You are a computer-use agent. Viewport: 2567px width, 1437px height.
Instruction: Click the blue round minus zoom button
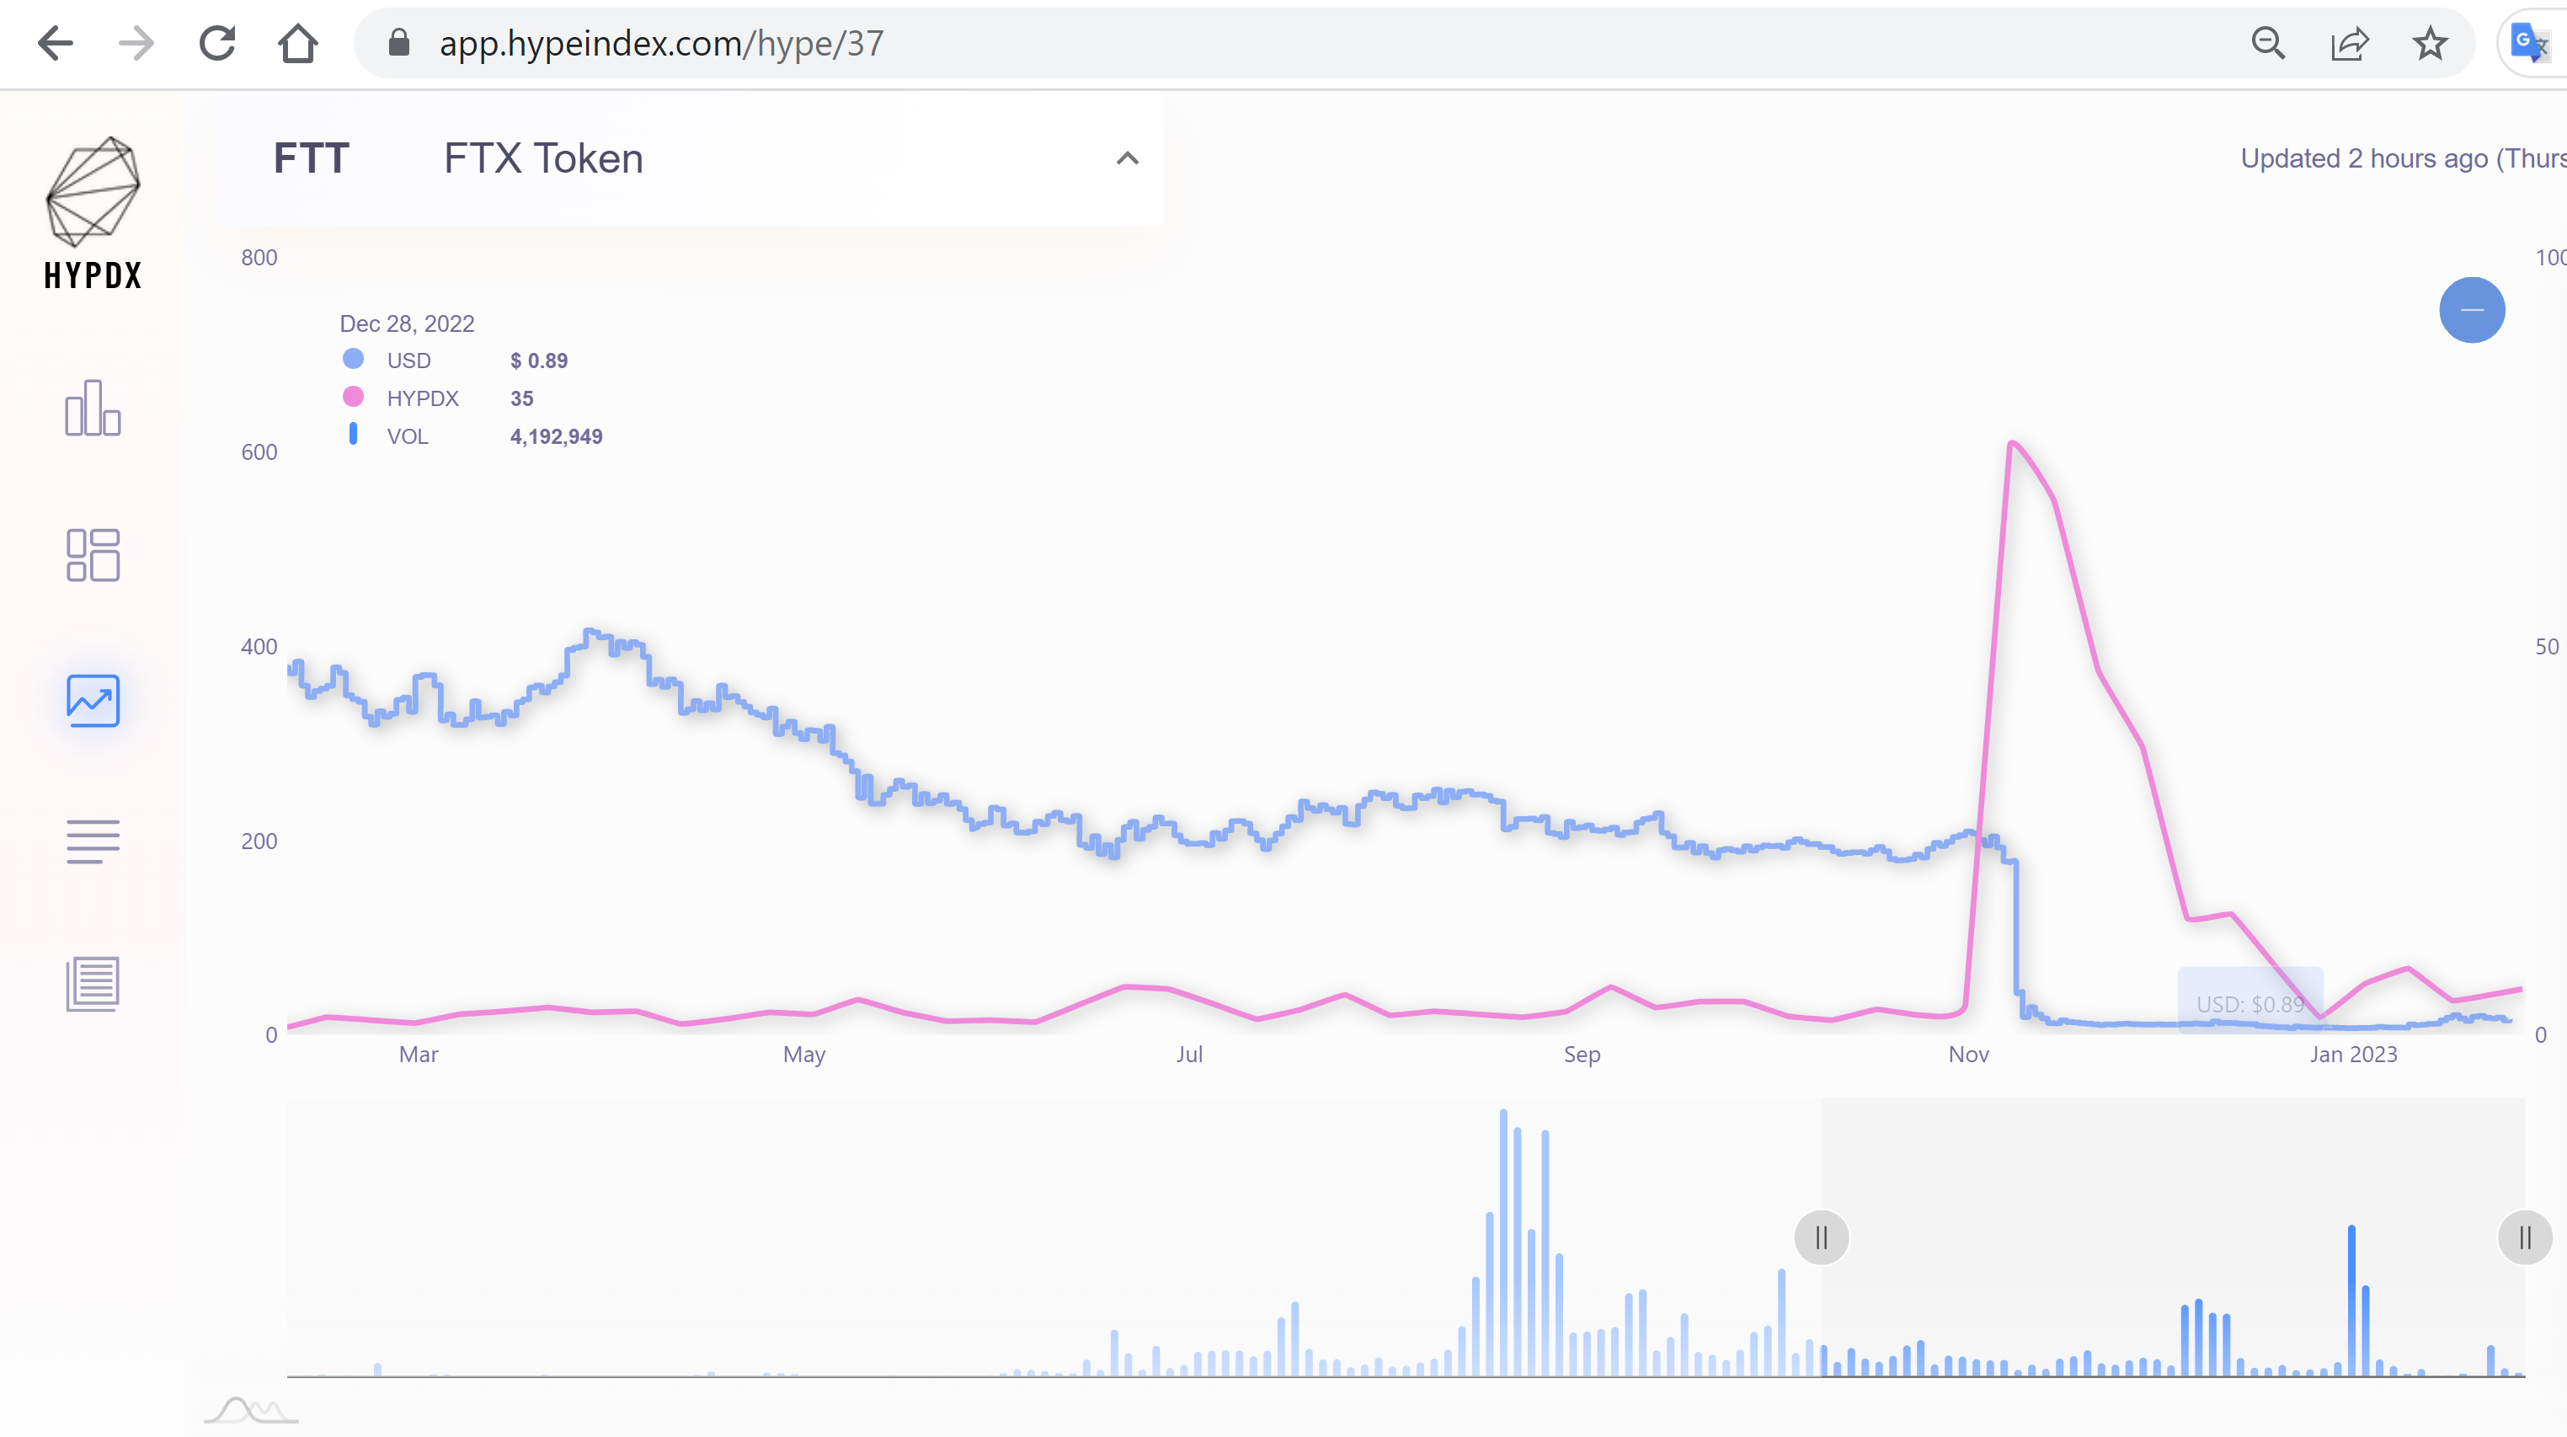2471,310
